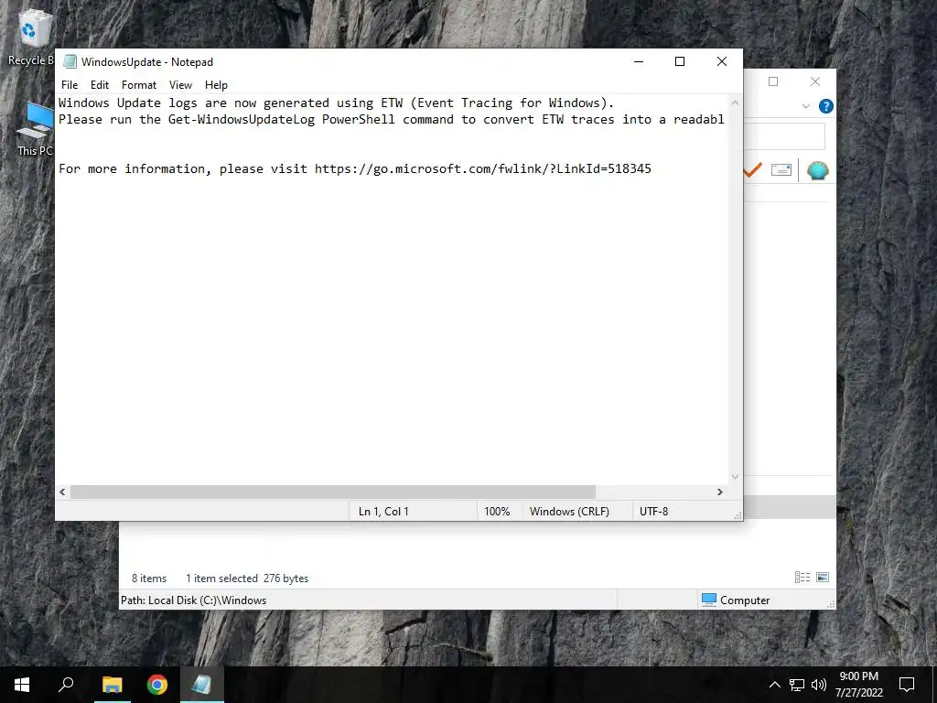The width and height of the screenshot is (937, 703).
Task: Click the horizontal scrollbar thumb in Notepad
Action: point(333,492)
